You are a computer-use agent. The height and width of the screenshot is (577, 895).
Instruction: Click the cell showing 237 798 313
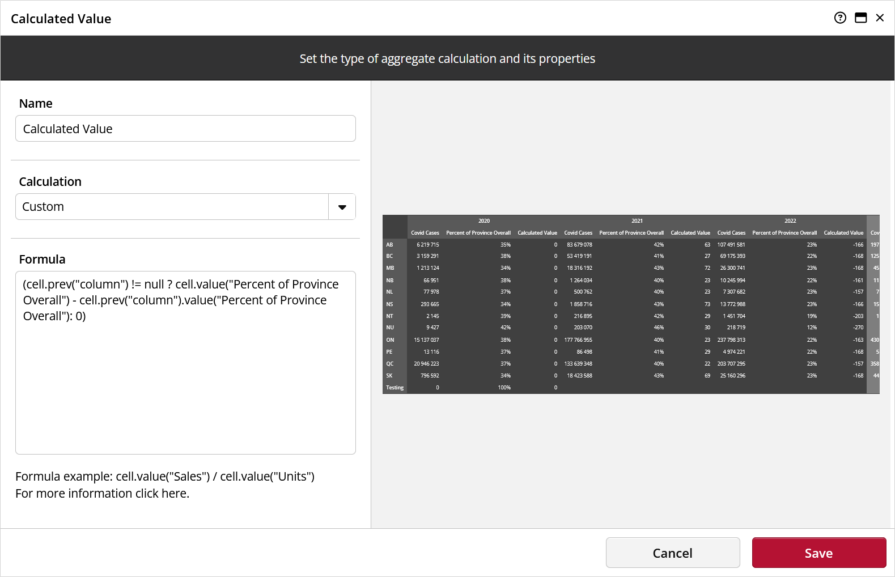(731, 340)
